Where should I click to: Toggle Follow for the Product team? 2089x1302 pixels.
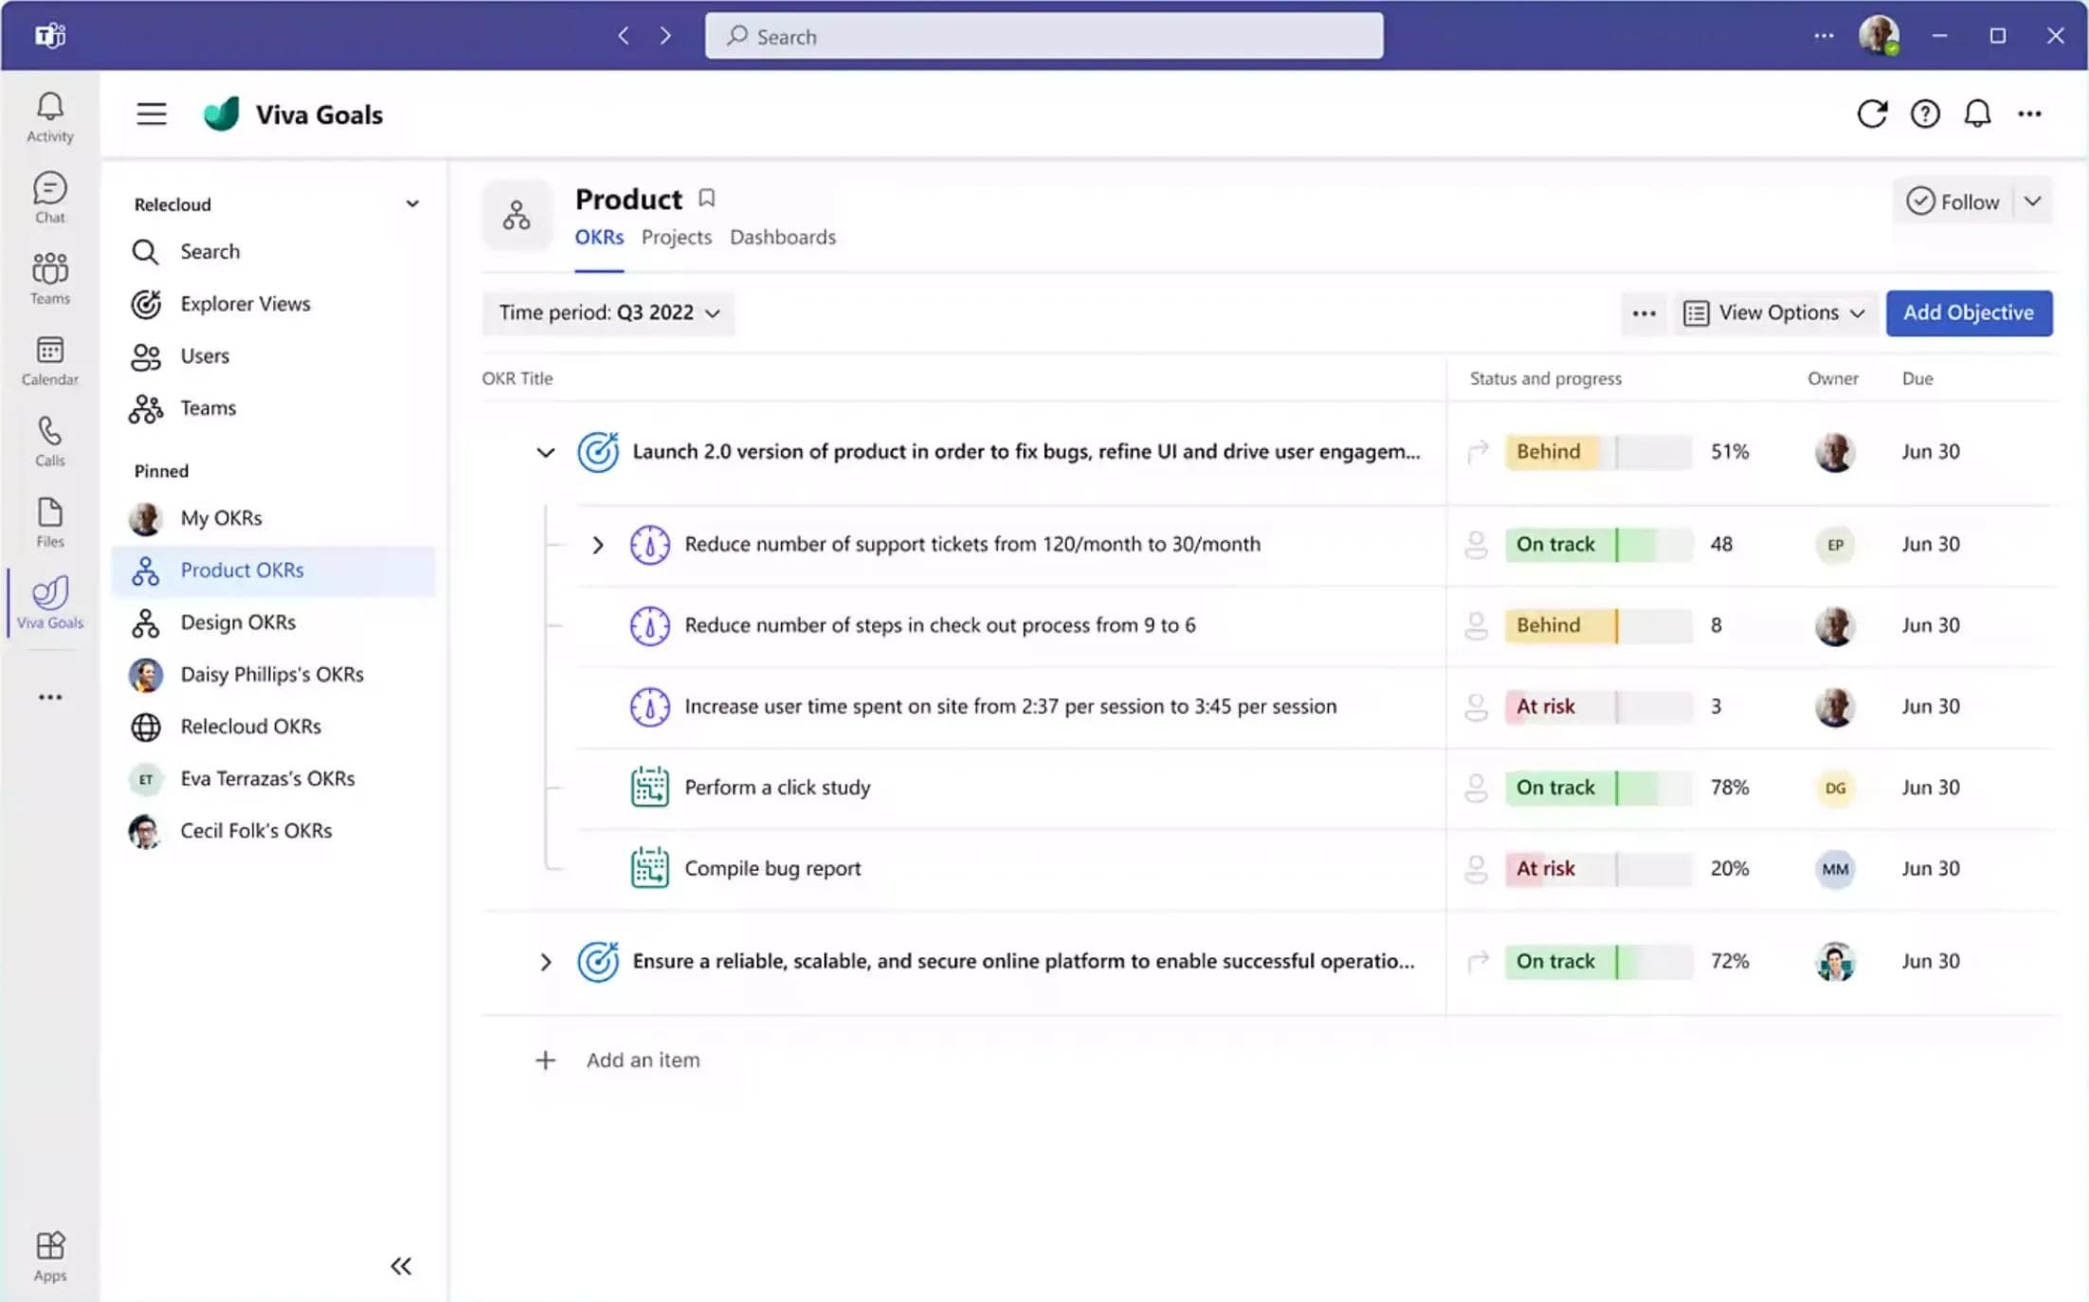(x=1953, y=202)
